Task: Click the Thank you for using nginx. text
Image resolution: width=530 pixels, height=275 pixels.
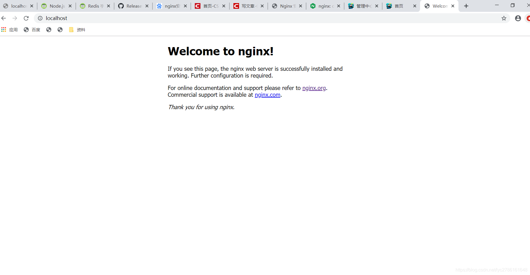Action: tap(201, 107)
